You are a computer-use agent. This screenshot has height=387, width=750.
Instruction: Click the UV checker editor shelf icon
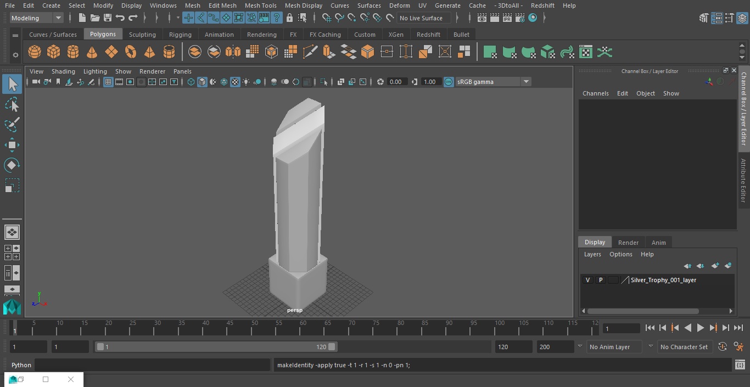[x=586, y=52]
